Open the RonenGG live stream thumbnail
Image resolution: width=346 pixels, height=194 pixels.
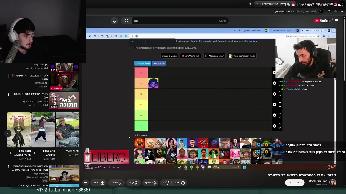[64, 81]
